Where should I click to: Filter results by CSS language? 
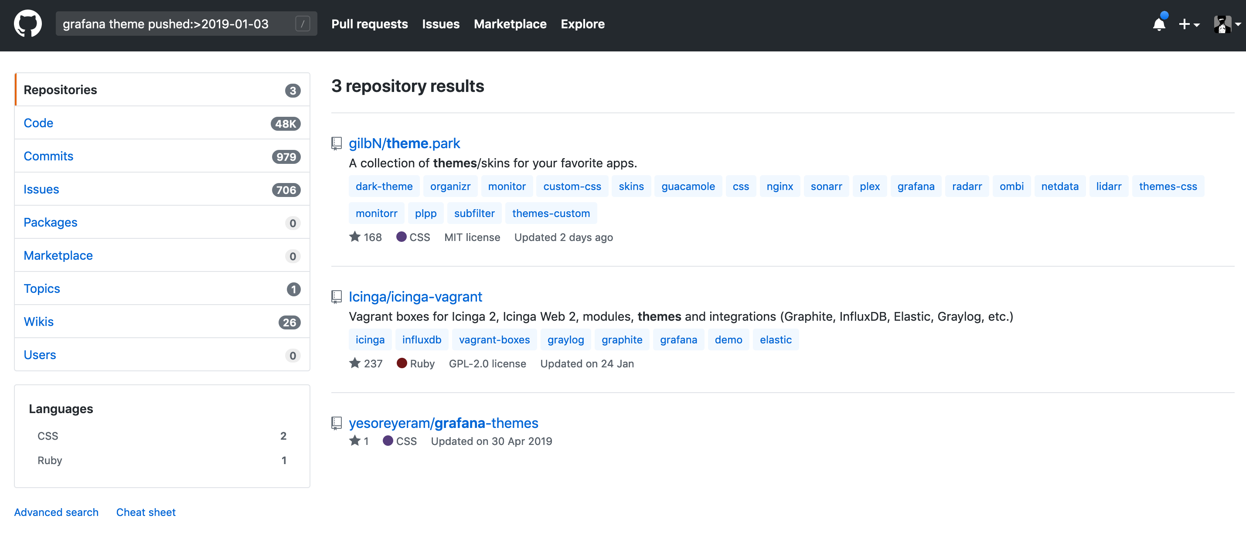click(48, 436)
